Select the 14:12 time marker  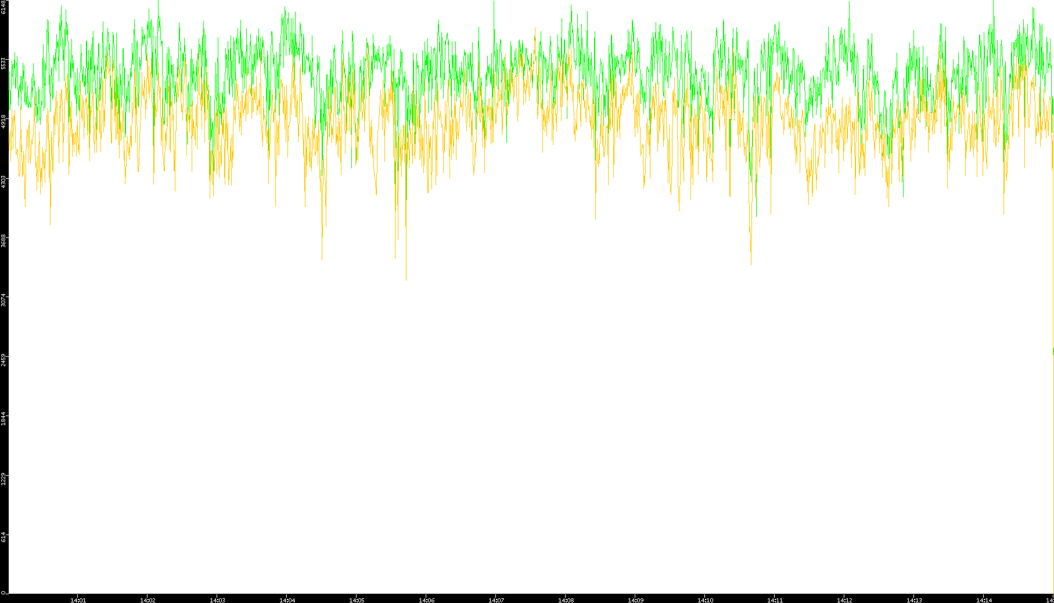tap(844, 600)
